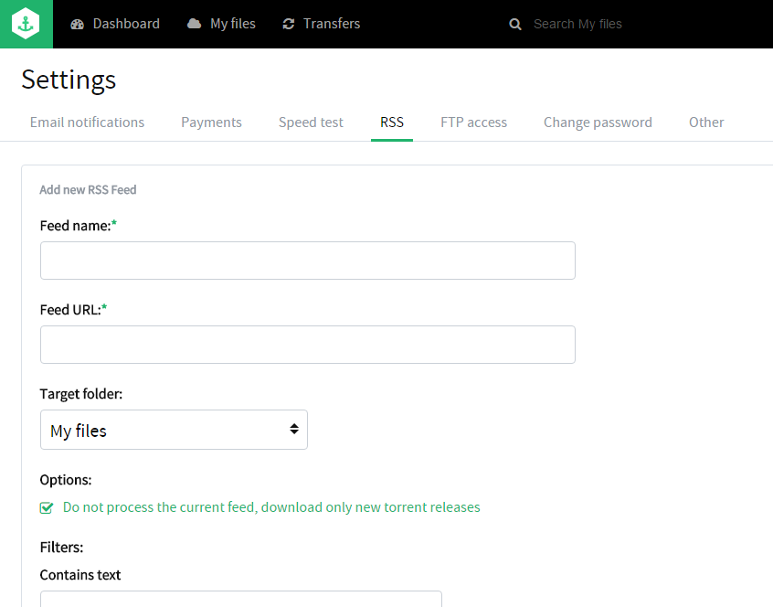
Task: Click the Dashboard gauge icon
Action: click(x=77, y=24)
